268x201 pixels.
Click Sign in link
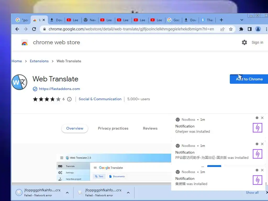[x=258, y=42]
